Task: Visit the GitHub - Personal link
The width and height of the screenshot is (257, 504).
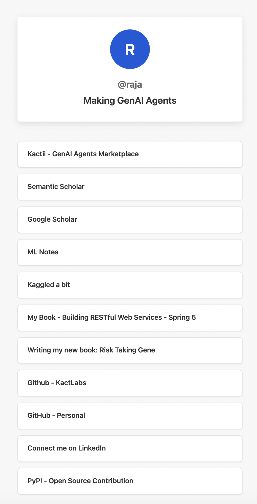Action: (130, 416)
